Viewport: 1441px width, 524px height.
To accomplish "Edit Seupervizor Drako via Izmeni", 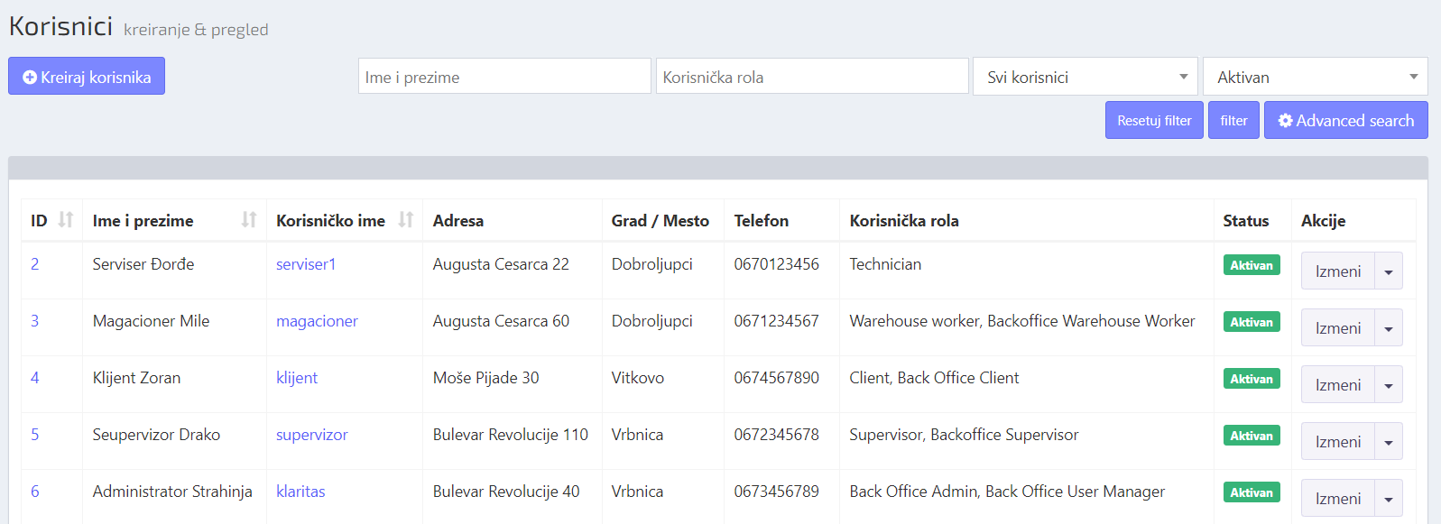I will pos(1337,442).
